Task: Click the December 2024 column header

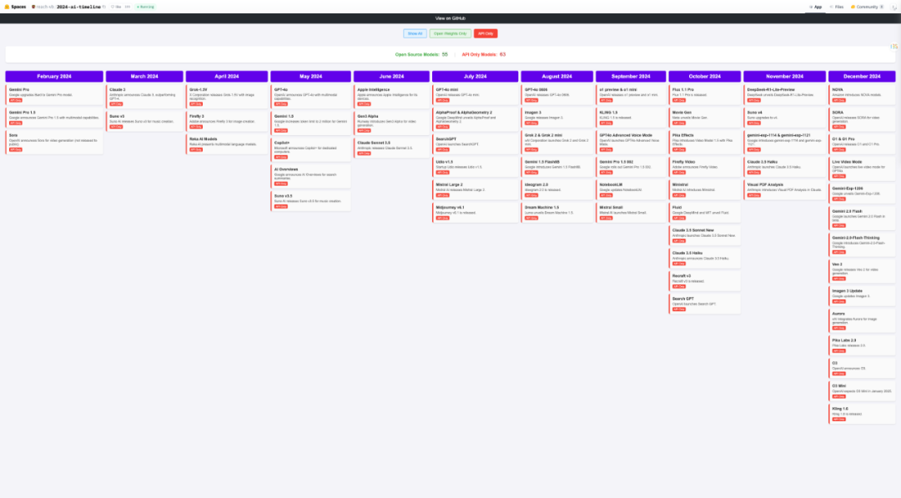Action: coord(861,76)
